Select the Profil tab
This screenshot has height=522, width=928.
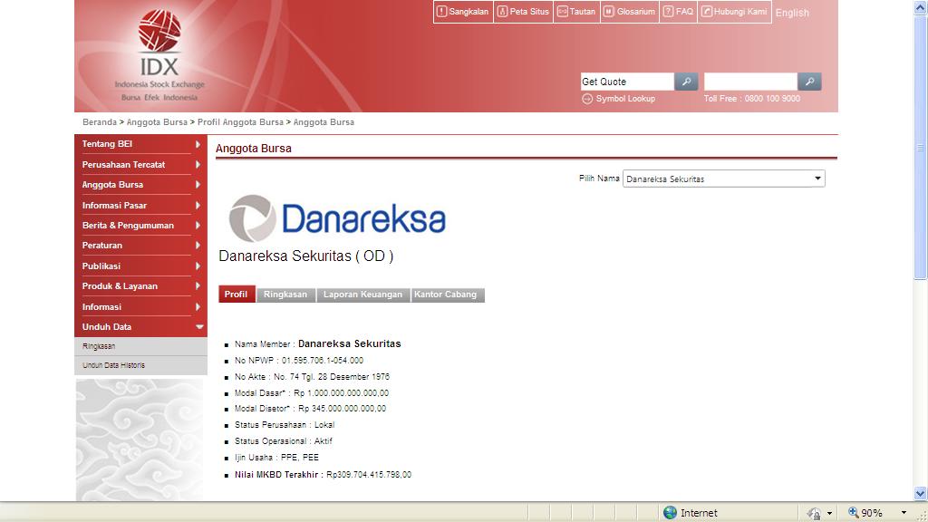[x=237, y=295]
